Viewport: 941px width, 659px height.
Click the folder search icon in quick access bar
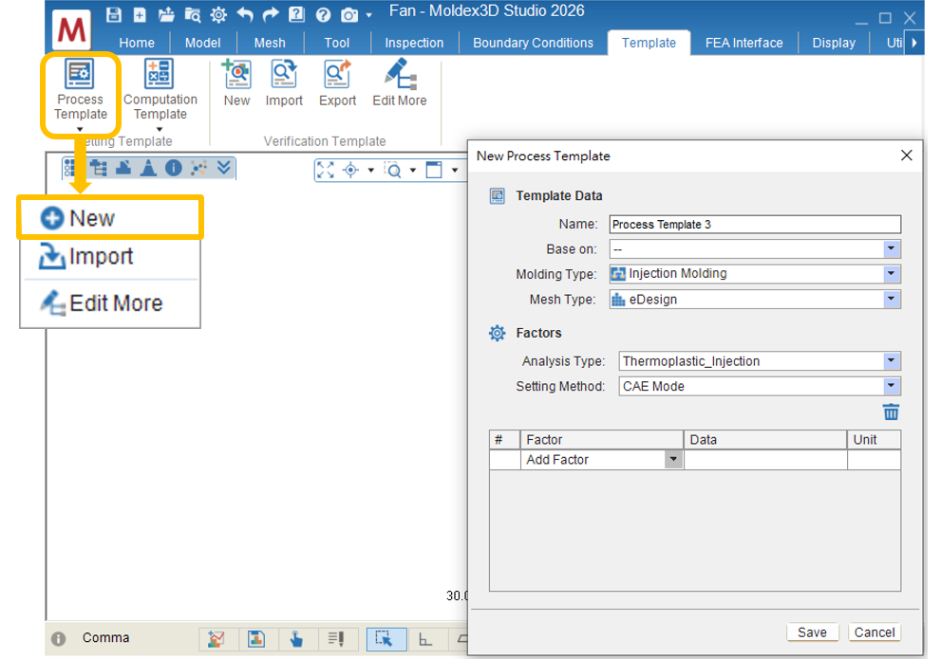(192, 15)
